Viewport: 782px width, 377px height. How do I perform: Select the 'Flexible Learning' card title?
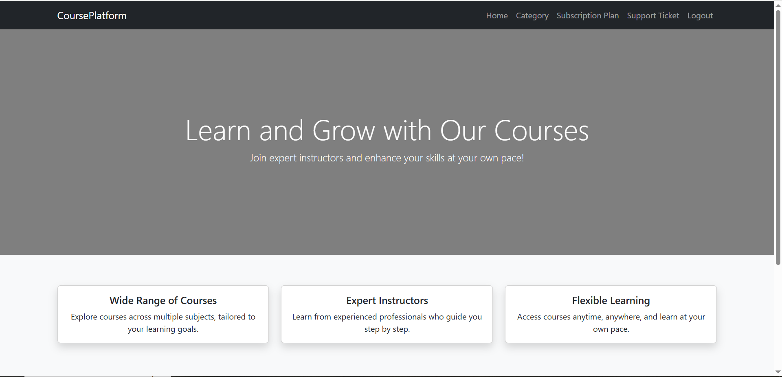pos(611,300)
